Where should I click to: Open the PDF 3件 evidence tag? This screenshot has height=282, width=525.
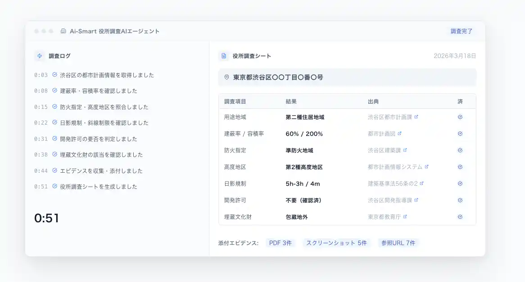pyautogui.click(x=280, y=243)
